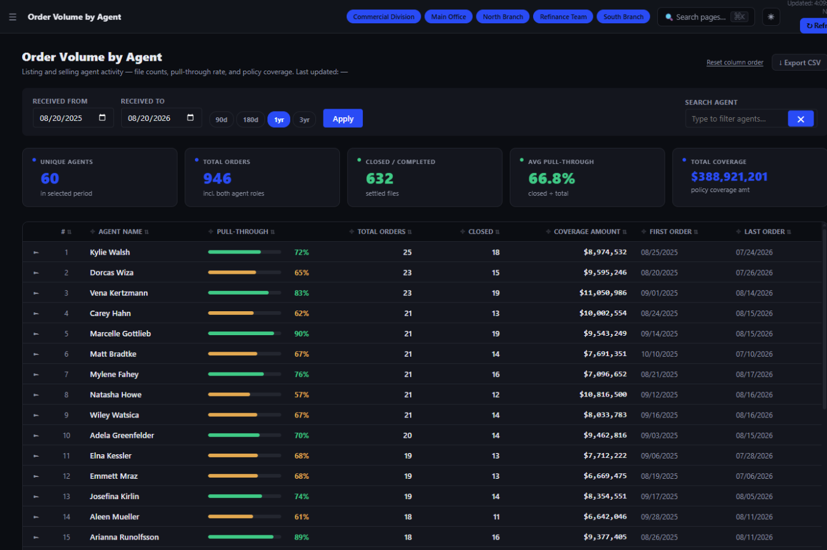Click the Received From date field
Screen dimensions: 827x550
tap(73, 118)
